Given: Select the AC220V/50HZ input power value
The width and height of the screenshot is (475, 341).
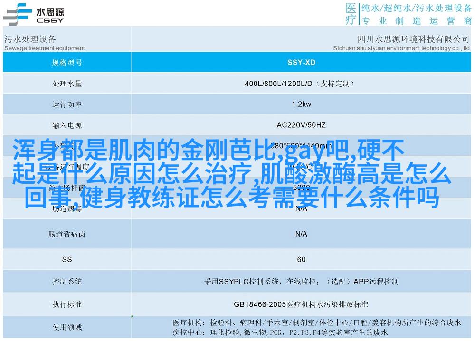Looking at the screenshot, I should pyautogui.click(x=301, y=125).
